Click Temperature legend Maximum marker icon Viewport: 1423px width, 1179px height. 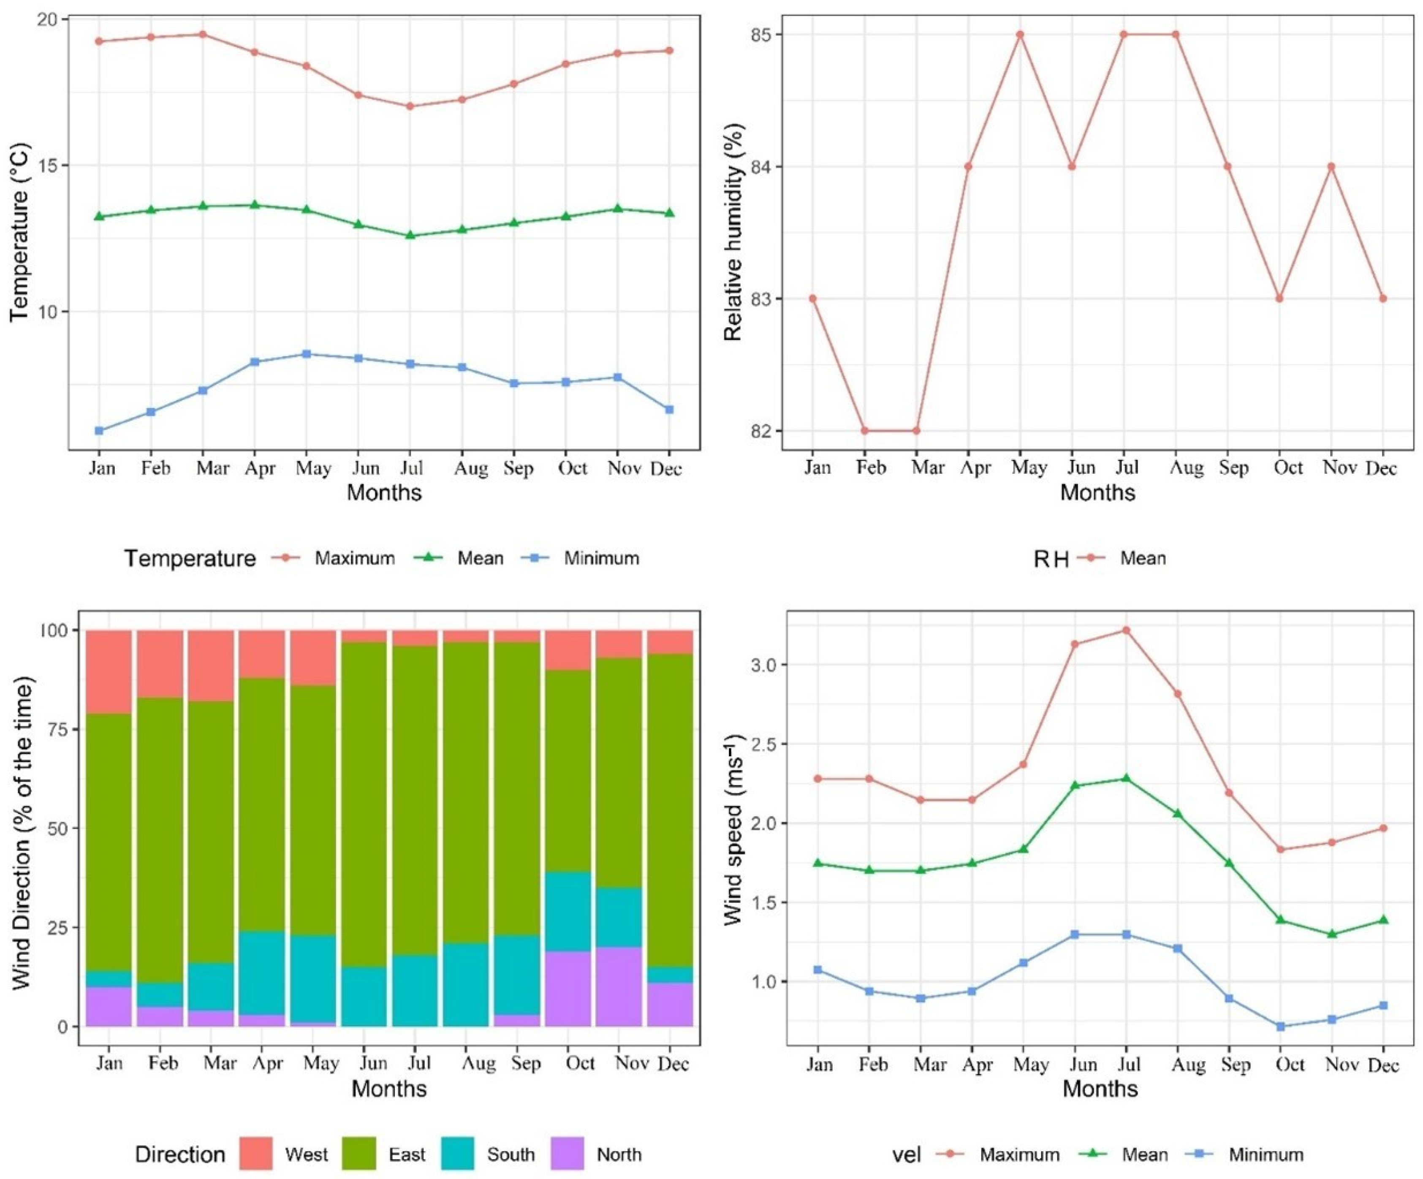point(286,558)
